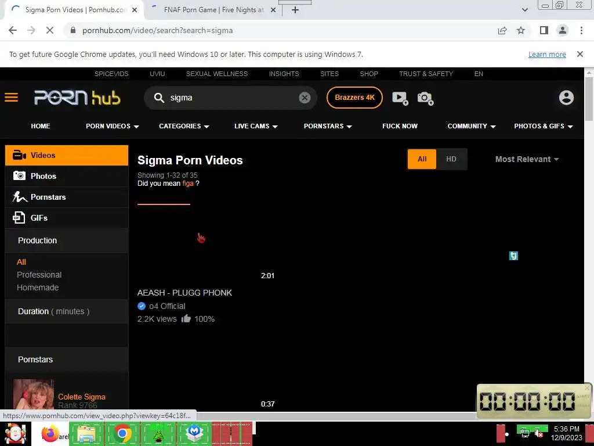Expand the CATEGORIES nav dropdown
594x446 pixels.
point(184,126)
